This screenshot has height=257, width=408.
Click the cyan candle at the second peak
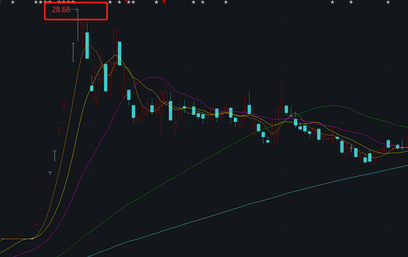point(120,53)
